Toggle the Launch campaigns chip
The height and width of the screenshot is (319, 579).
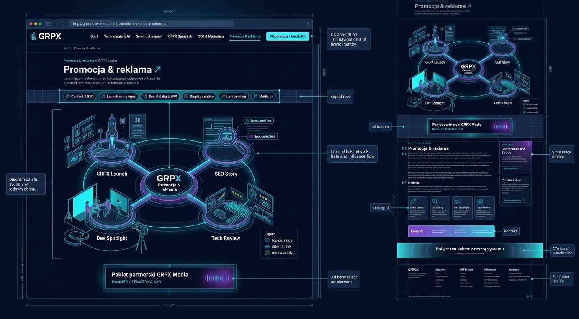point(118,97)
